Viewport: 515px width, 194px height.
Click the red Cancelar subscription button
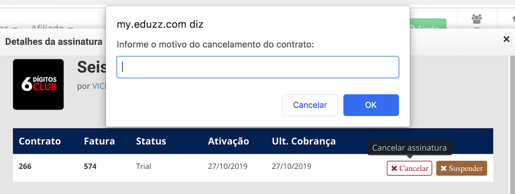tap(409, 168)
